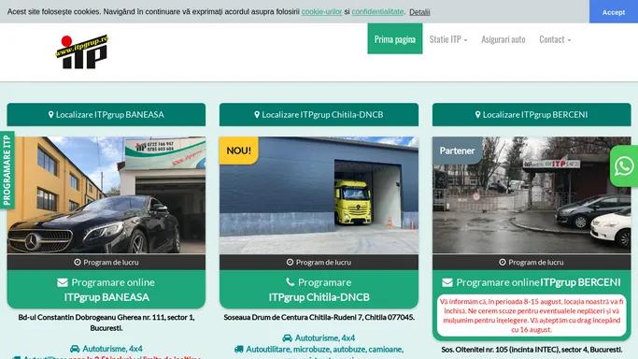Screen dimensions: 638x359
Task: Click map pin icon for BERCENI
Action: tap(477, 115)
